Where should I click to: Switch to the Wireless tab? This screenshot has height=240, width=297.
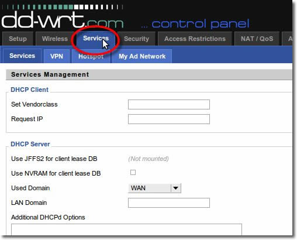[x=55, y=39]
